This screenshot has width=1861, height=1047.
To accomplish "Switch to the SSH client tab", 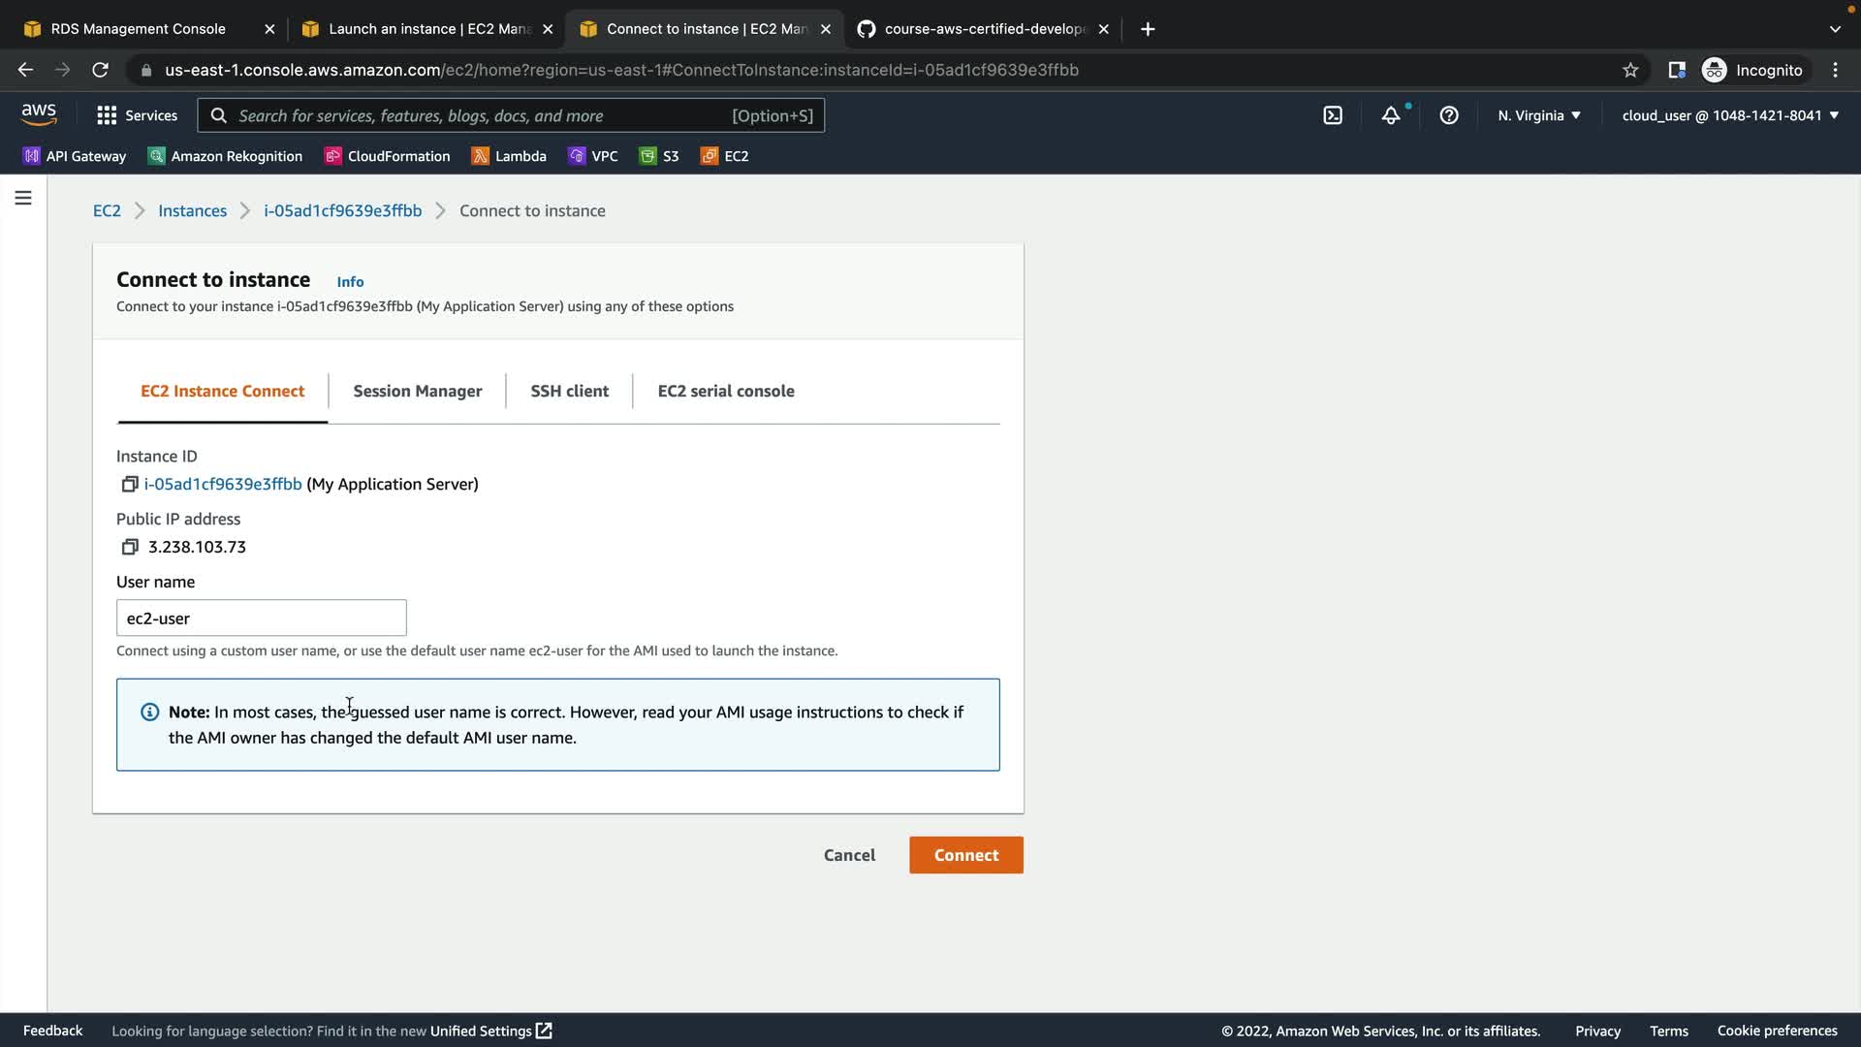I will coord(569,391).
